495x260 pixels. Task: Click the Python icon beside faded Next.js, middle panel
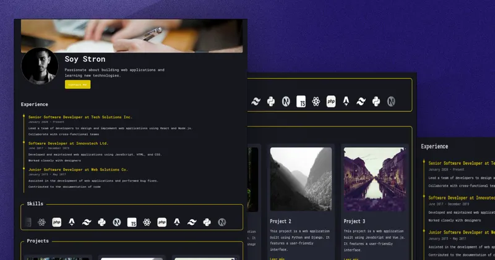pos(376,101)
